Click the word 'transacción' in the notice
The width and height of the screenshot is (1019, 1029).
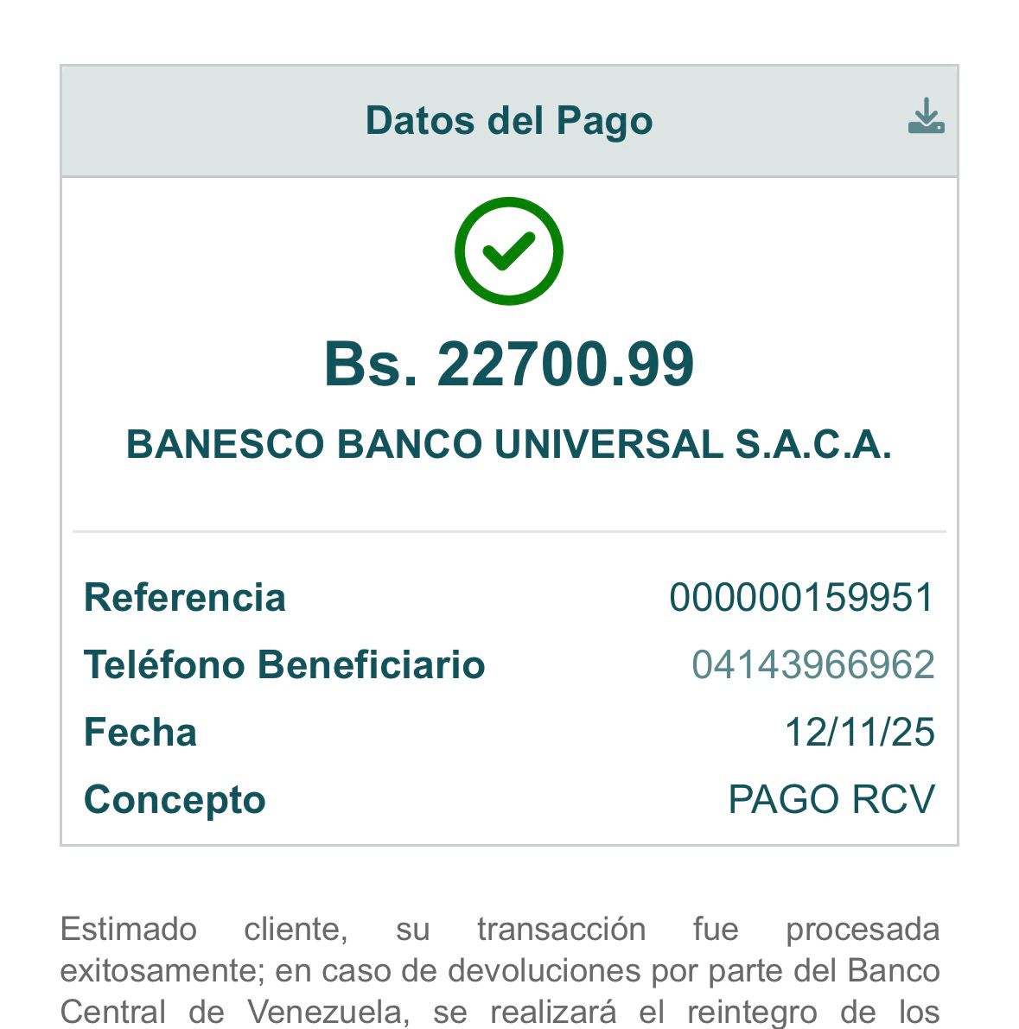tap(561, 930)
